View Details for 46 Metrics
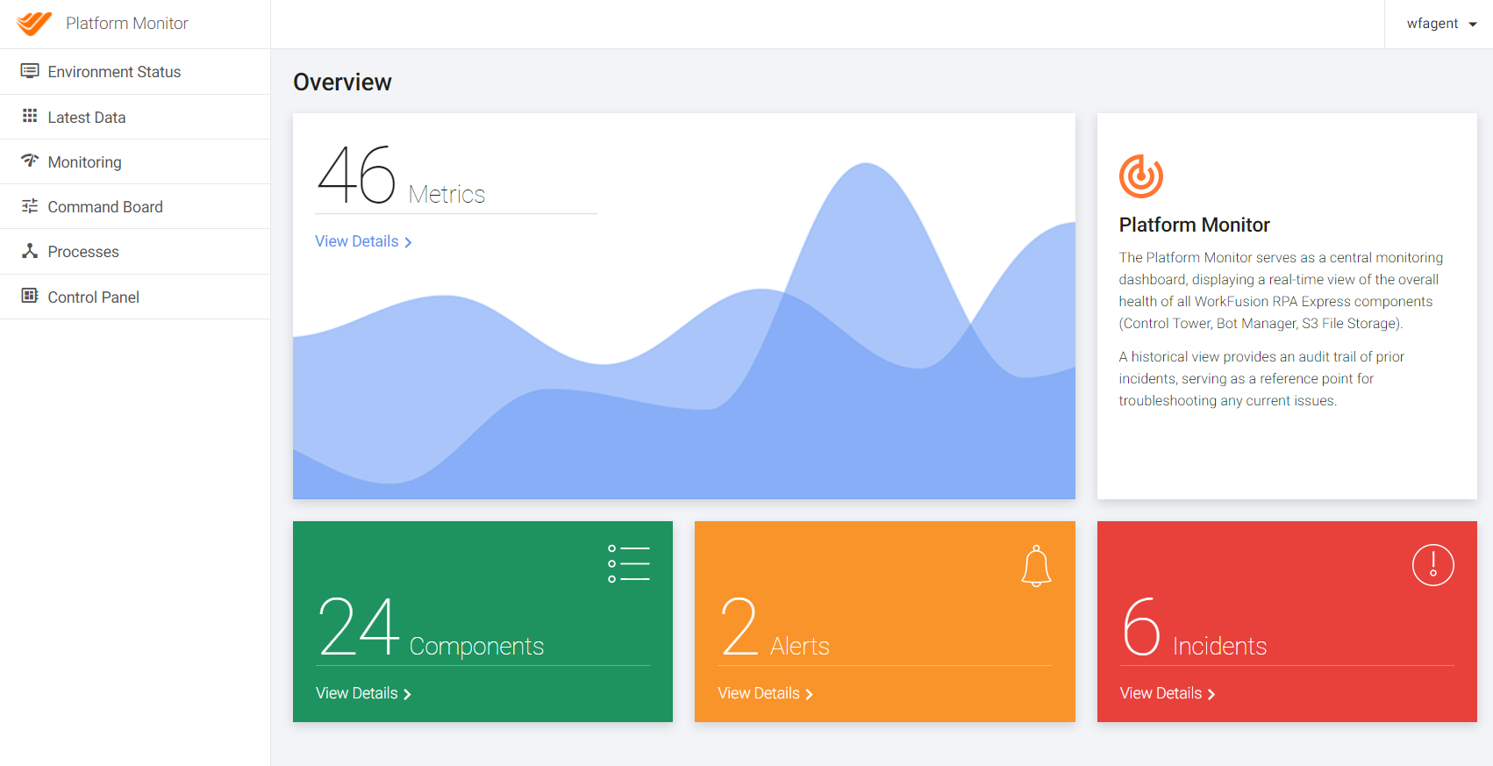Viewport: 1493px width, 766px height. pos(363,241)
